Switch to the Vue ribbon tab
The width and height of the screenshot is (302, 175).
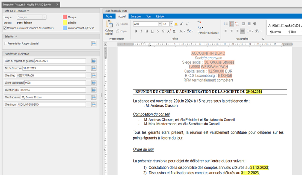click(x=148, y=16)
